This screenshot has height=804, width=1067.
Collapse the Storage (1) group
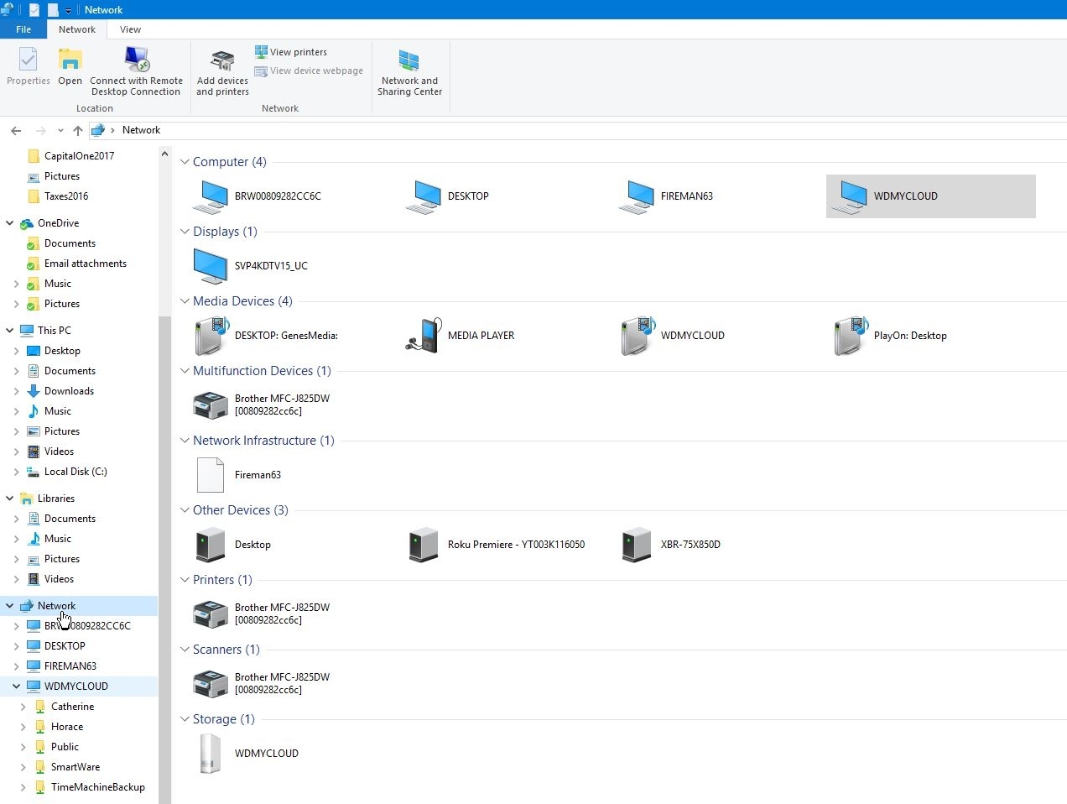185,719
